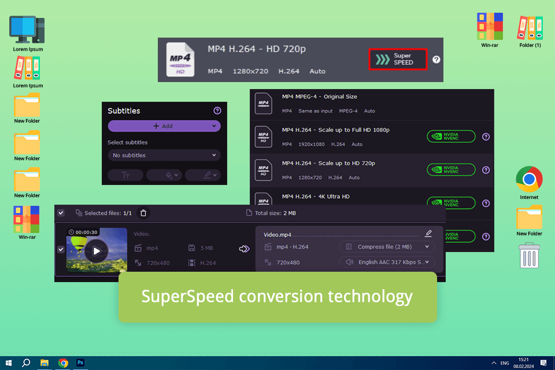The height and width of the screenshot is (370, 555).
Task: Open help icon for 4K Ultra HD preset
Action: (486, 203)
